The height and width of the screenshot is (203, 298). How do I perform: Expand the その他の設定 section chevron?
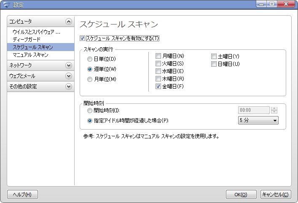(69, 87)
